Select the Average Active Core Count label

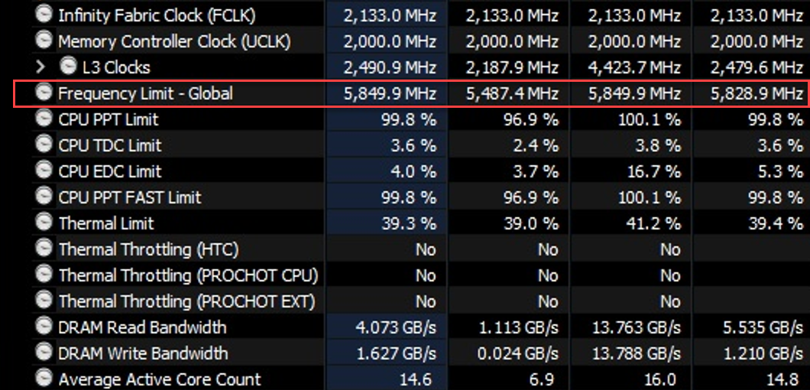160,379
